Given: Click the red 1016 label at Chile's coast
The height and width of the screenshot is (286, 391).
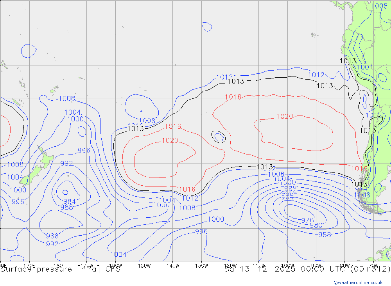Looking at the screenshot, I should (x=359, y=169).
